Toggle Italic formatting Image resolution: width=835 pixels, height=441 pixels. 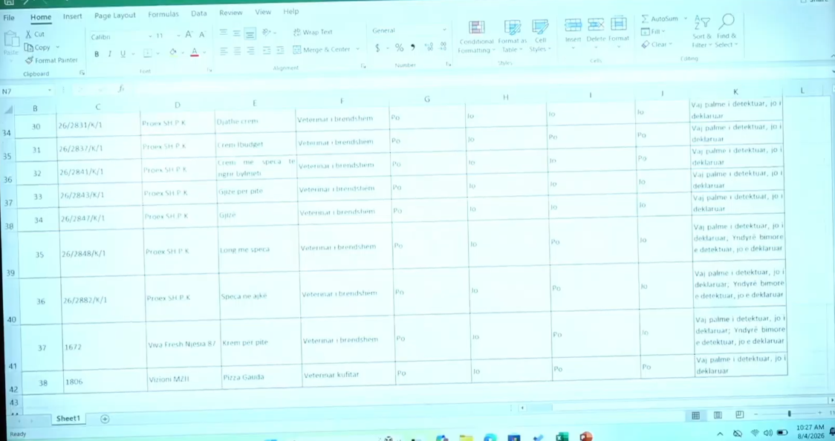[110, 53]
